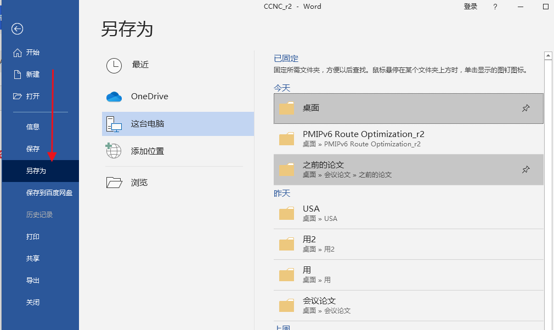Open the 最近 (Recent) locations icon
554x330 pixels.
(114, 65)
